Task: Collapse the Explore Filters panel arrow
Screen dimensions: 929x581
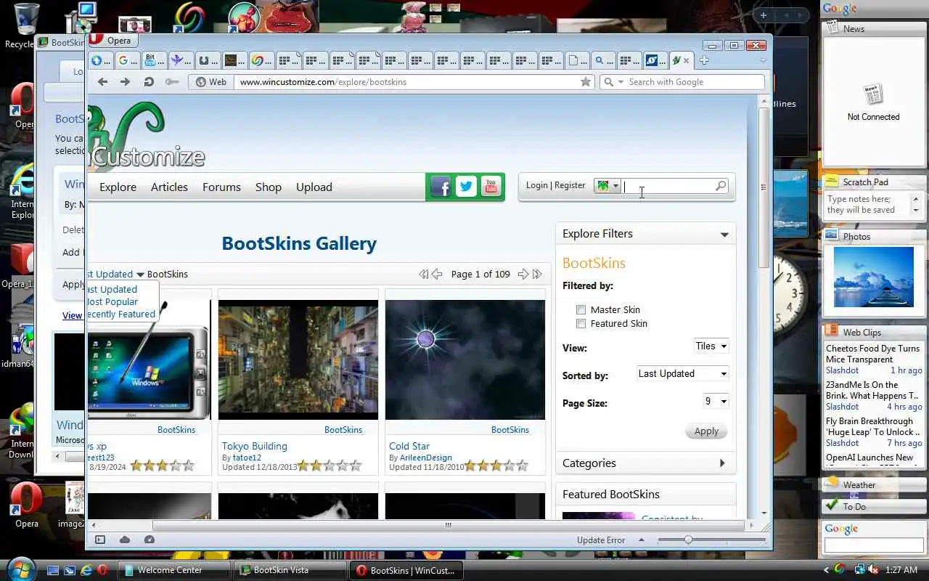Action: coord(724,235)
